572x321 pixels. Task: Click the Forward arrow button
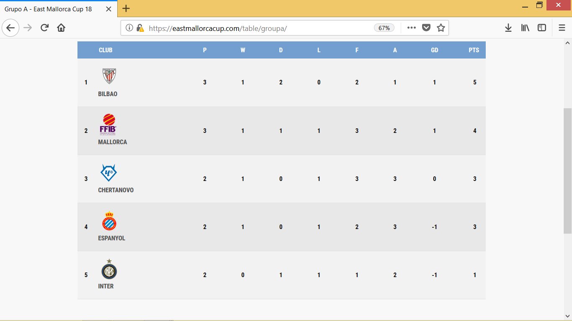tap(28, 28)
